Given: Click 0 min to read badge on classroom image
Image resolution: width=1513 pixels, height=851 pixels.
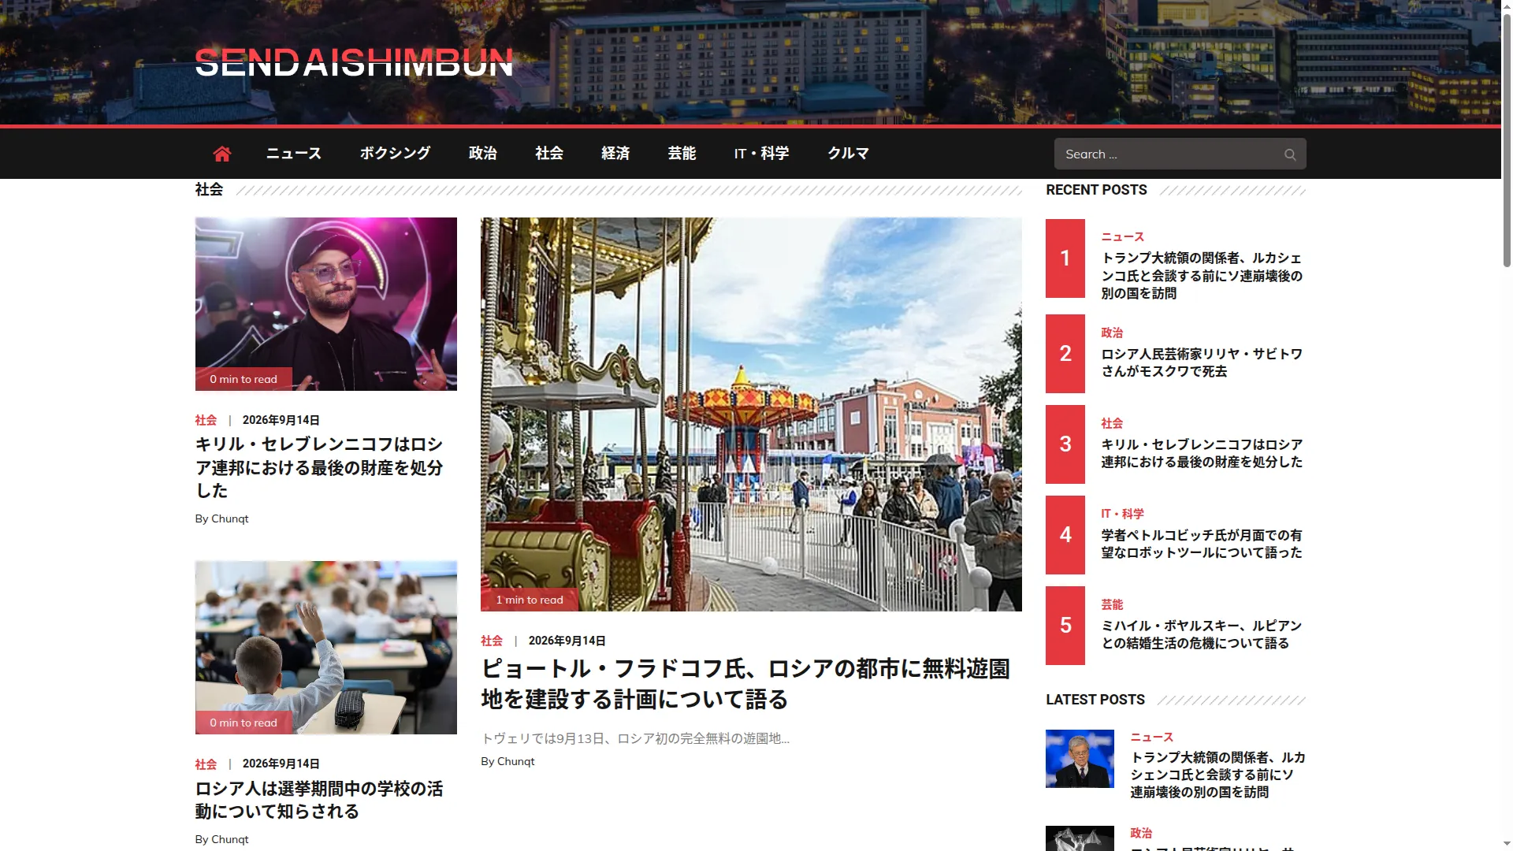Looking at the screenshot, I should tap(243, 723).
